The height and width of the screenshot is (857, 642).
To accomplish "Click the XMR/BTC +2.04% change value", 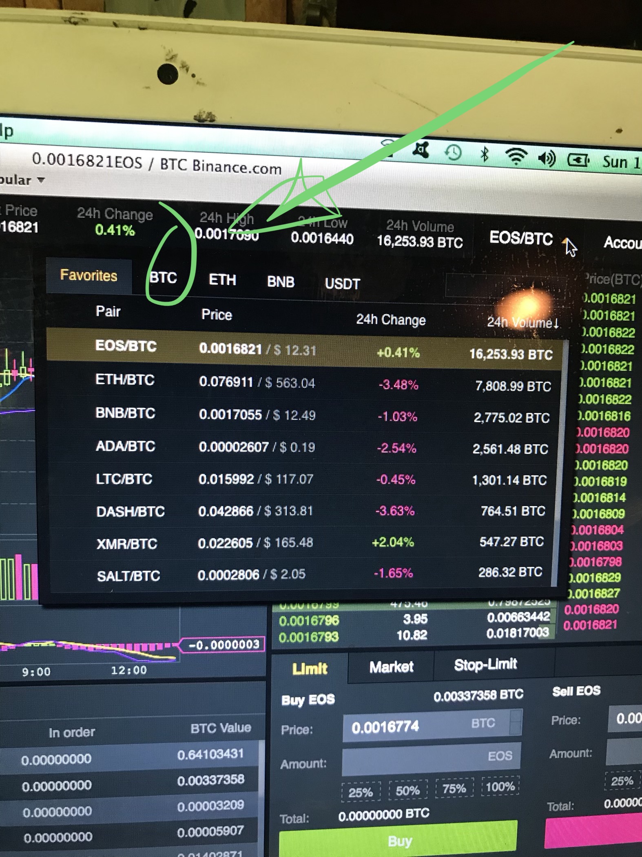I will 393,542.
